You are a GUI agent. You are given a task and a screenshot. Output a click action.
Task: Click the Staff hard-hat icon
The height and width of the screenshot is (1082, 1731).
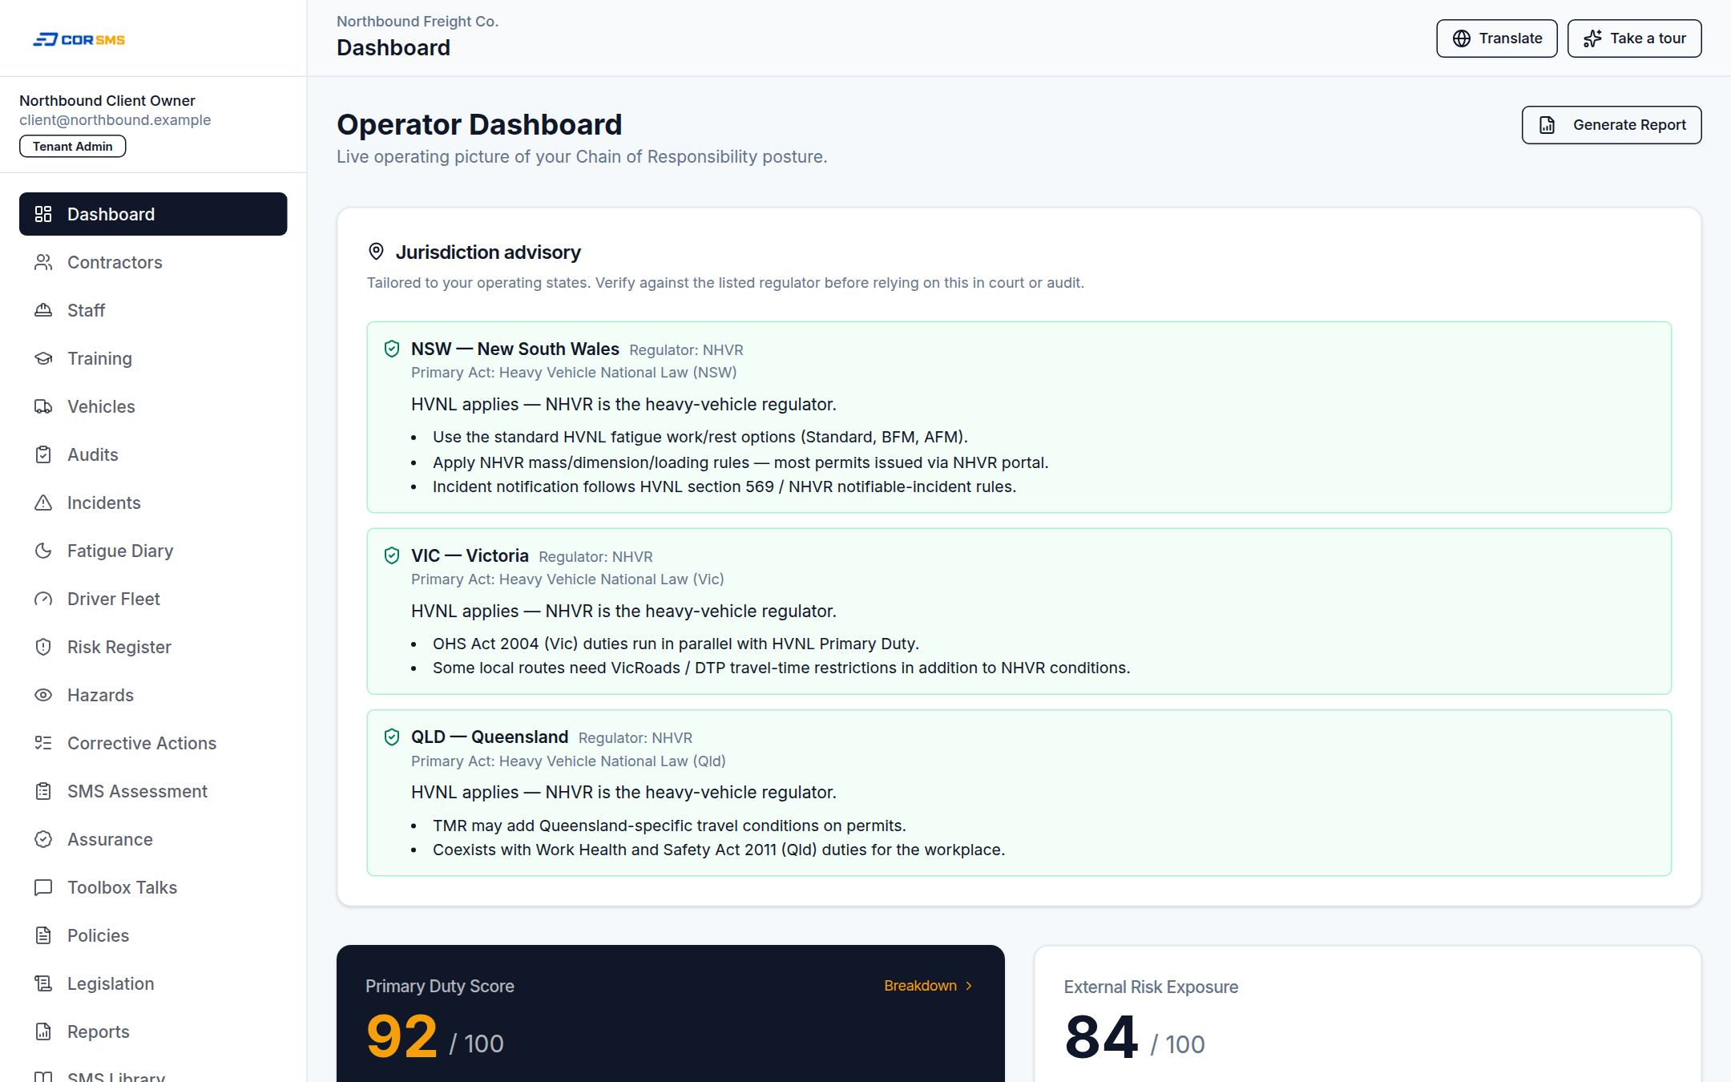click(x=43, y=310)
